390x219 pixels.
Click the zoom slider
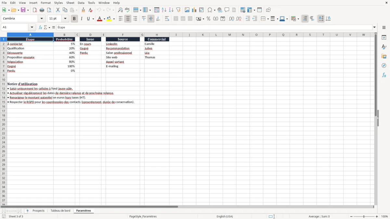(x=364, y=216)
